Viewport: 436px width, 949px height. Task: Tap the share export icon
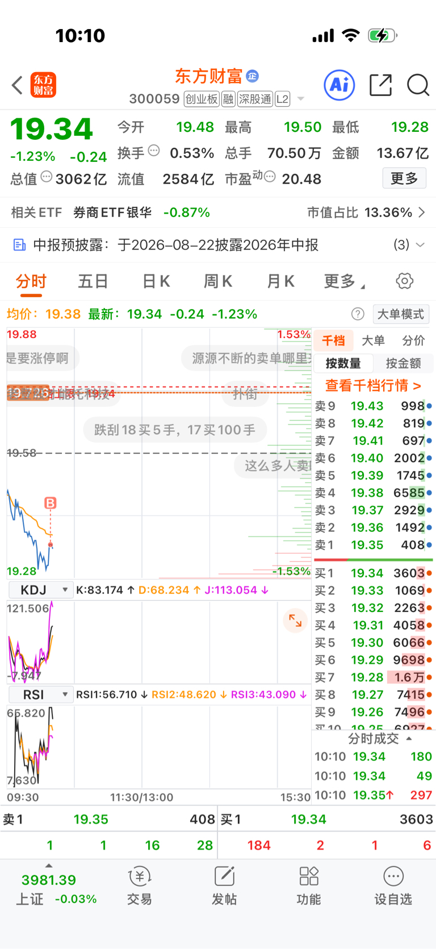click(380, 85)
